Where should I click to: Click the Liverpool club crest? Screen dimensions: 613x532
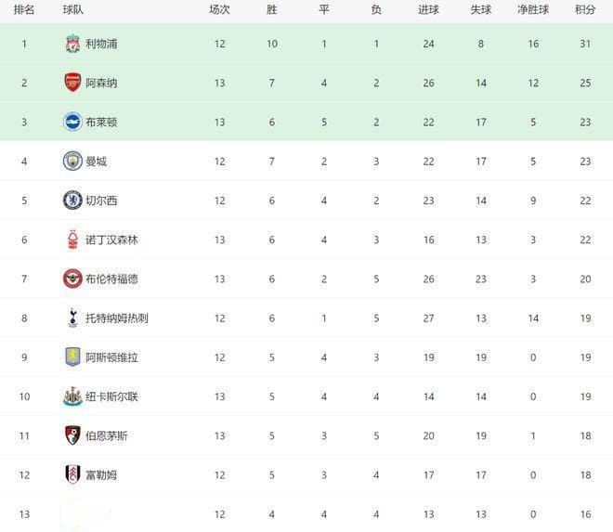(72, 44)
